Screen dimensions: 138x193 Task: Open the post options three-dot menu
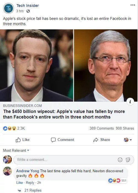coord(133,5)
